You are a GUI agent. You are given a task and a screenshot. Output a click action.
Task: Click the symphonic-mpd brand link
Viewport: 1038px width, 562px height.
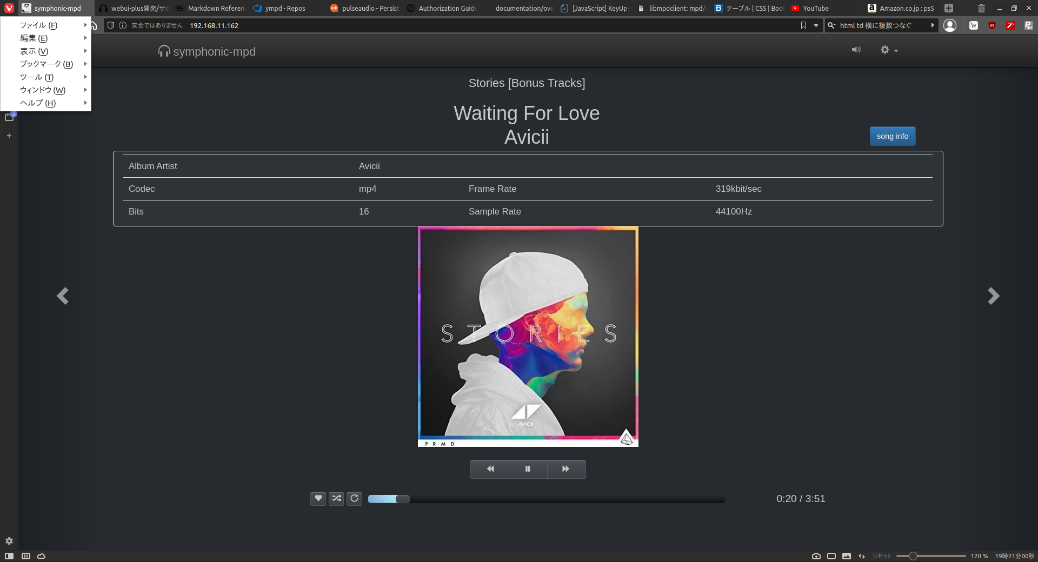click(207, 51)
